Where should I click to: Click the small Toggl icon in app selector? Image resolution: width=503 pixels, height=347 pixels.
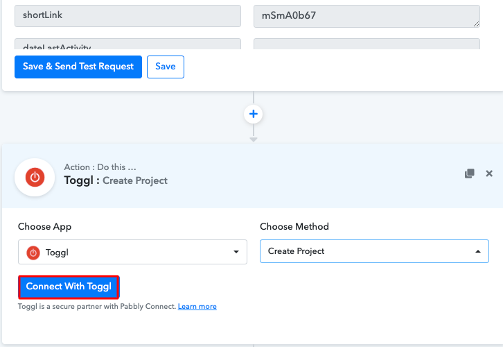click(x=33, y=253)
